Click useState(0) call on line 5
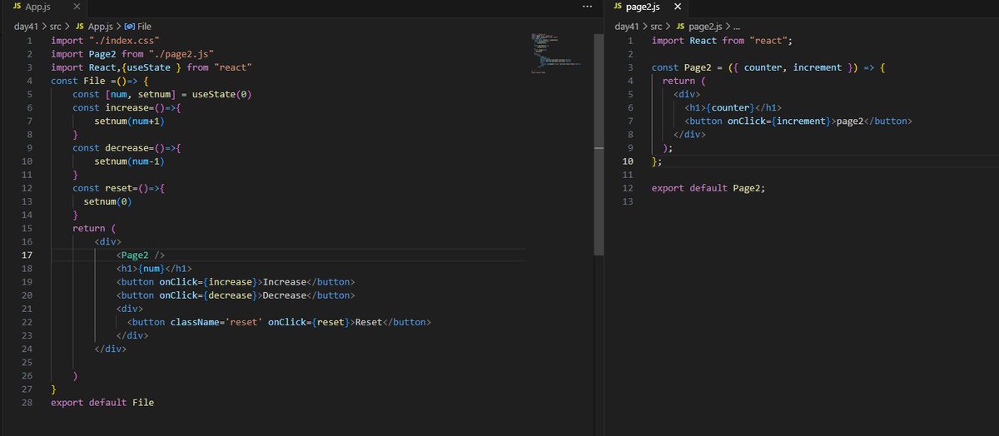 point(221,94)
